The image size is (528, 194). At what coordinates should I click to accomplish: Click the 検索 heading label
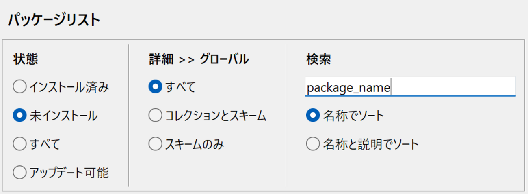[x=318, y=59]
